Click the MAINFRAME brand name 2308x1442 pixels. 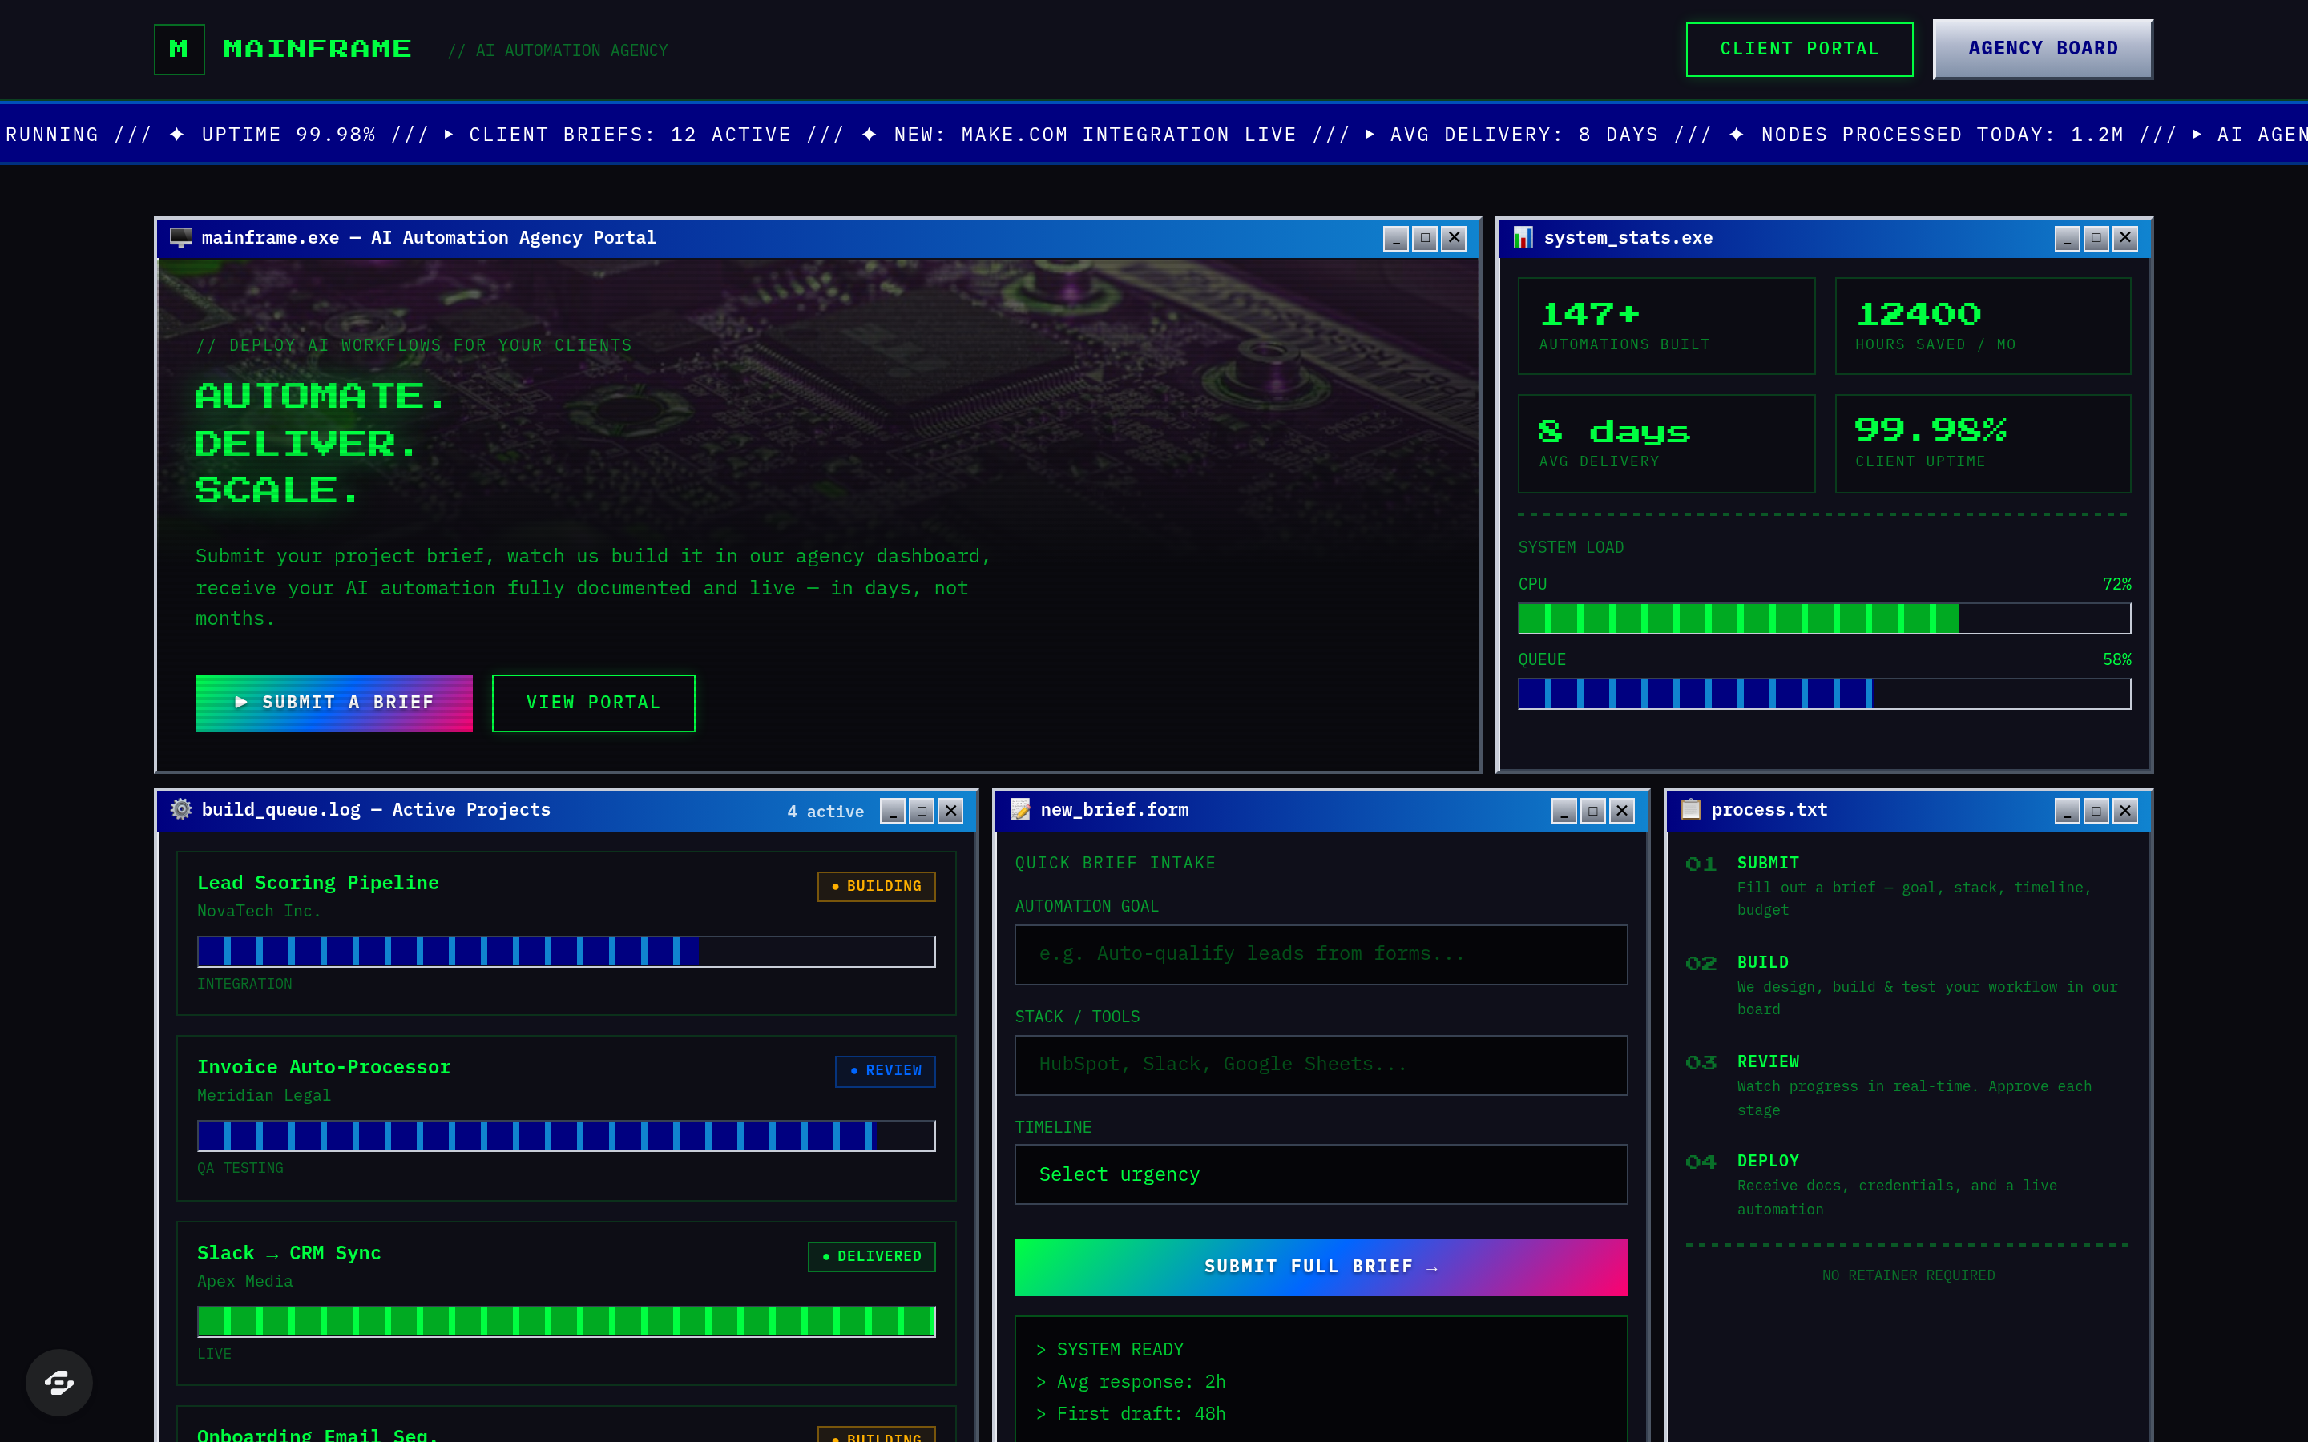(x=317, y=50)
